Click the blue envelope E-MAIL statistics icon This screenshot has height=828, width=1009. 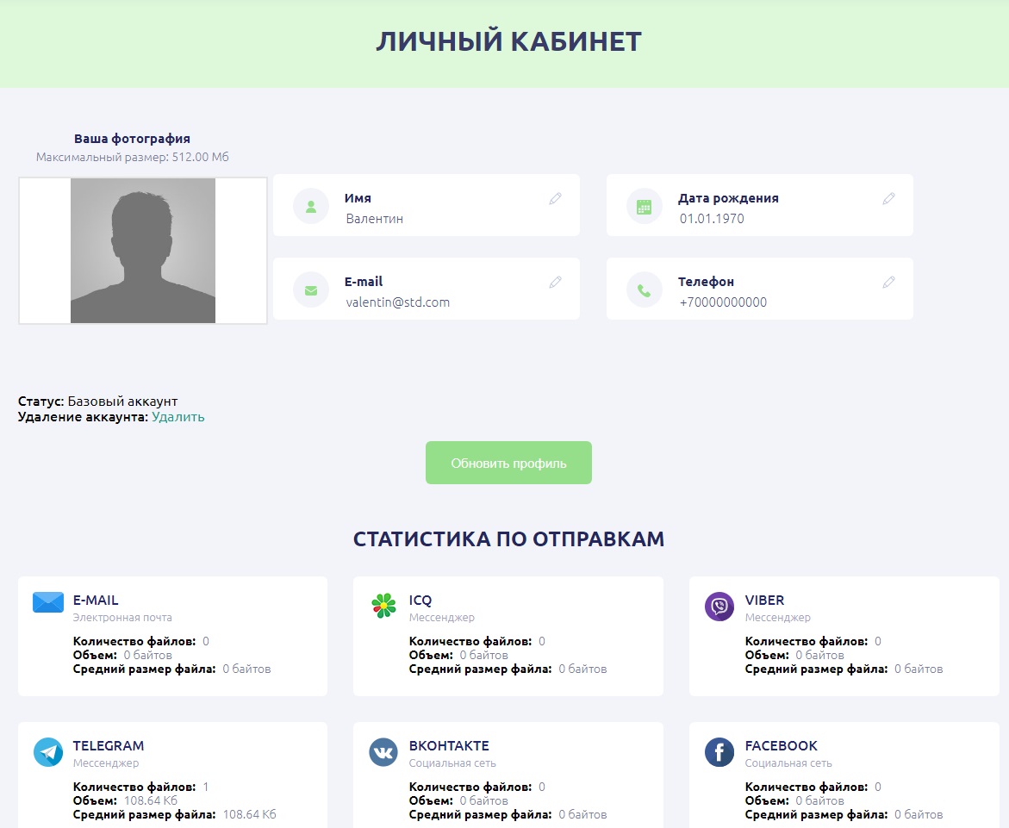(48, 602)
